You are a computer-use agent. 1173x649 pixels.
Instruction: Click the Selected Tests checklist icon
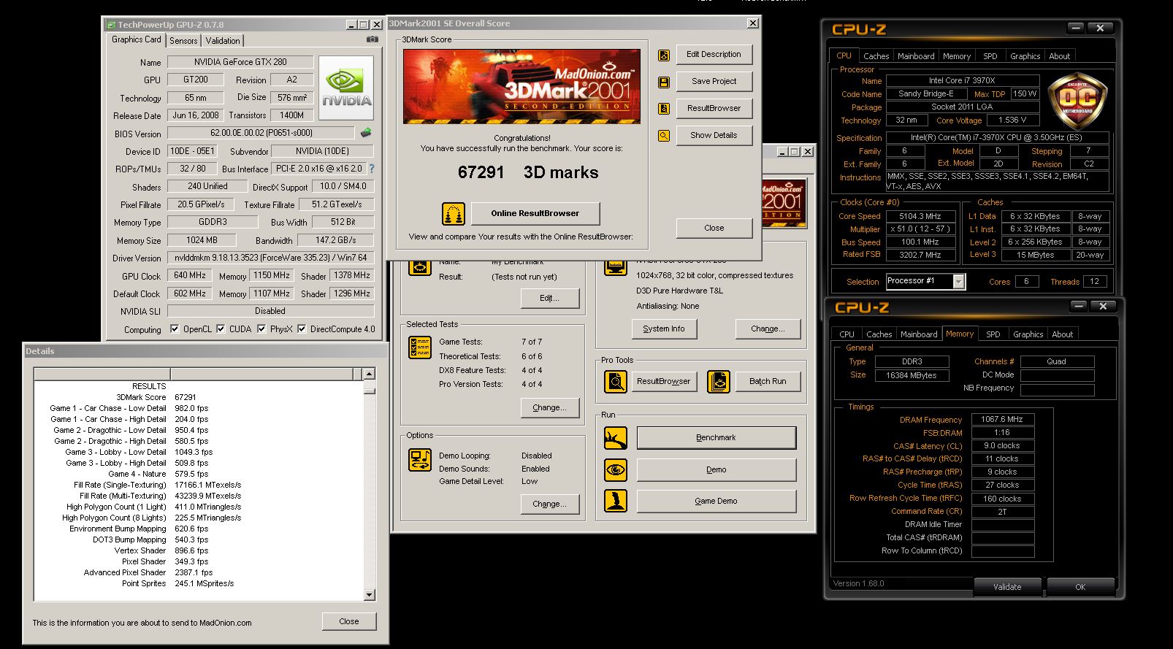(420, 347)
